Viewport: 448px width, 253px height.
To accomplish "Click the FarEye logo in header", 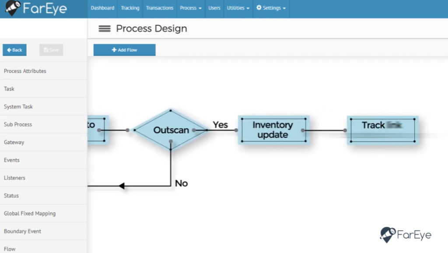I will (x=36, y=8).
